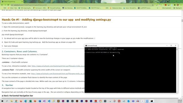The width and height of the screenshot is (183, 103).
Task: Open Illustrator from the taskbar
Action: click(77, 101)
